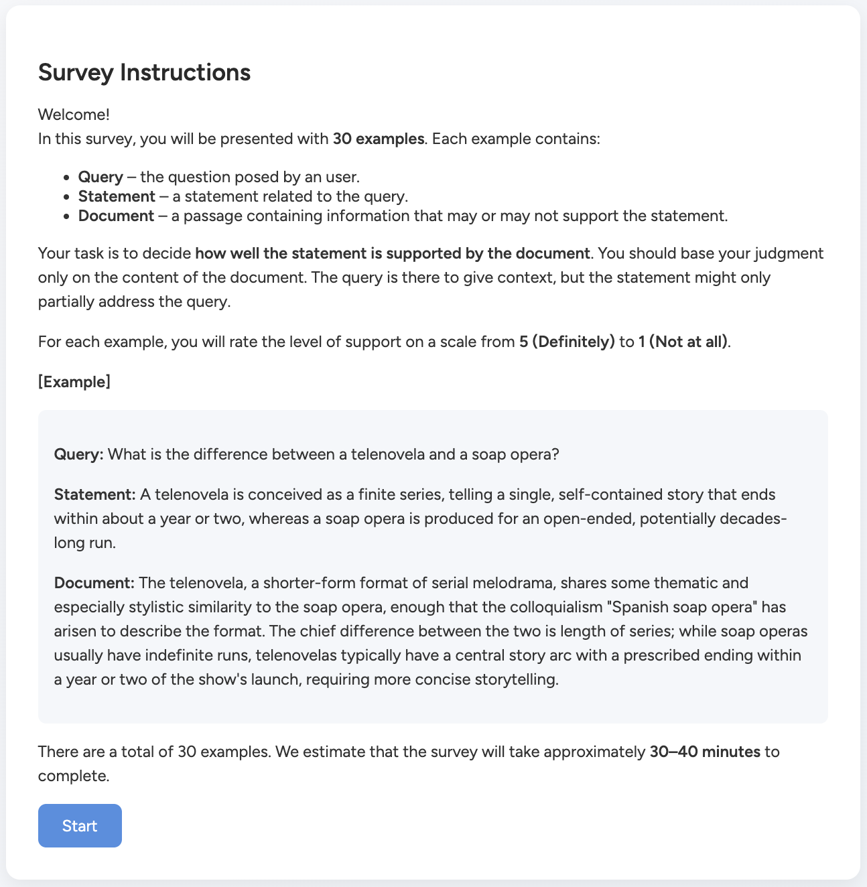Image resolution: width=867 pixels, height=887 pixels.
Task: Click bold "how well the statement is supported" text
Action: point(392,254)
